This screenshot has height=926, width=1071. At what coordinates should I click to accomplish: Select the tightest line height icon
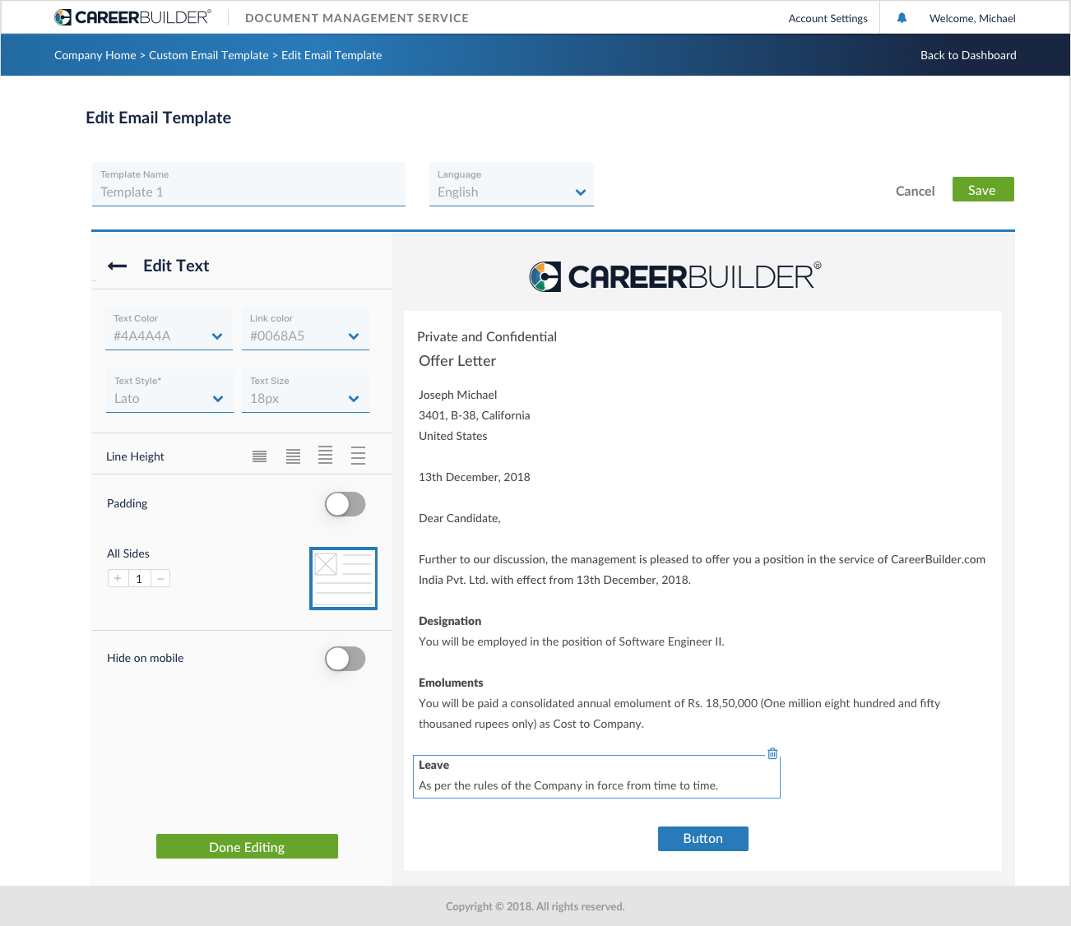click(259, 456)
